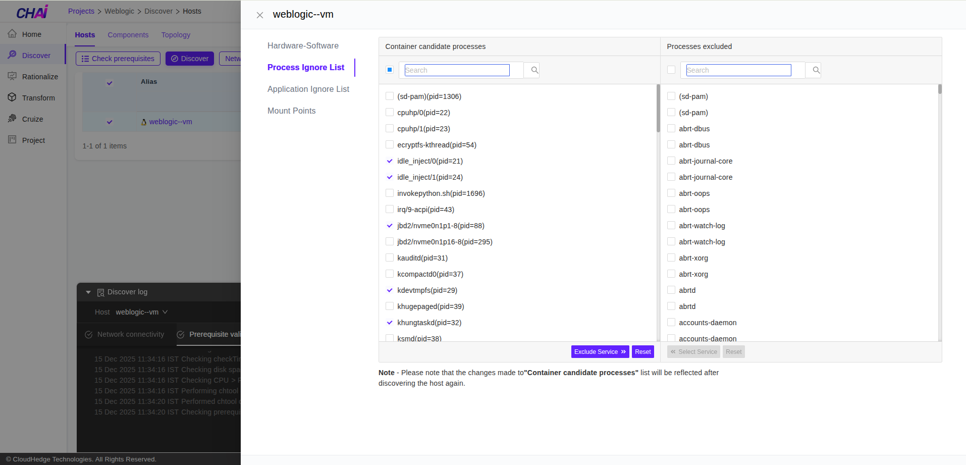This screenshot has width=966, height=465.
Task: Collapse the Discover log panel
Action: click(88, 292)
